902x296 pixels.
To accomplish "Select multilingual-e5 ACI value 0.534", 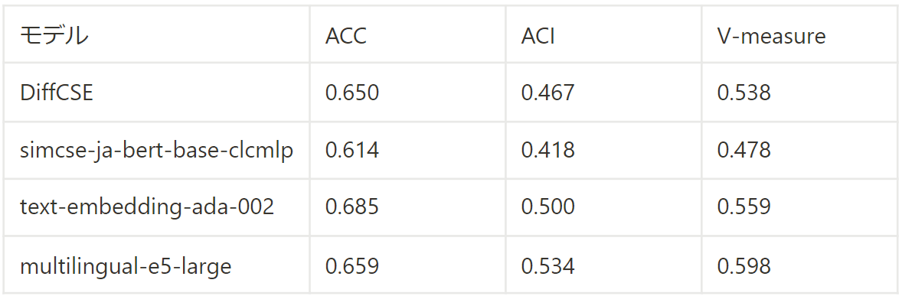I will click(547, 265).
